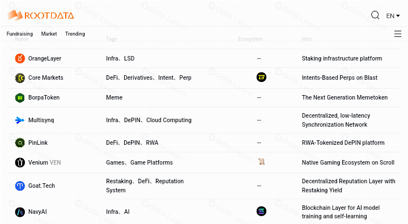Open the Fundraising tab
The width and height of the screenshot is (408, 224).
(x=20, y=34)
